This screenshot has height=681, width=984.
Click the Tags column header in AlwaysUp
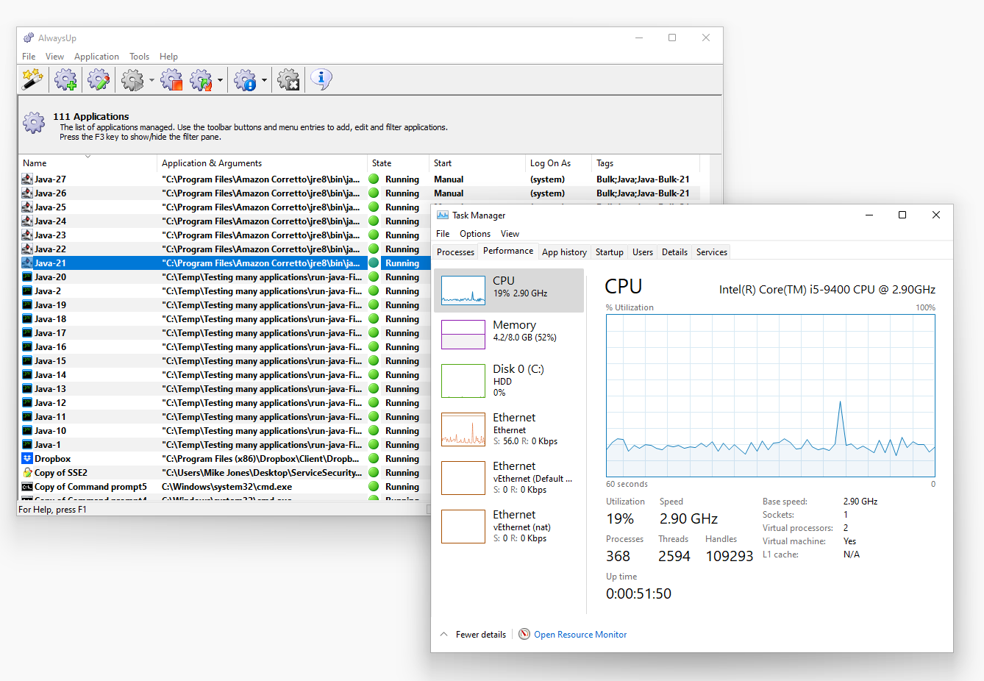(646, 163)
